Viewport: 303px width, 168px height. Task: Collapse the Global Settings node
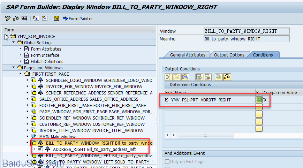(13, 42)
